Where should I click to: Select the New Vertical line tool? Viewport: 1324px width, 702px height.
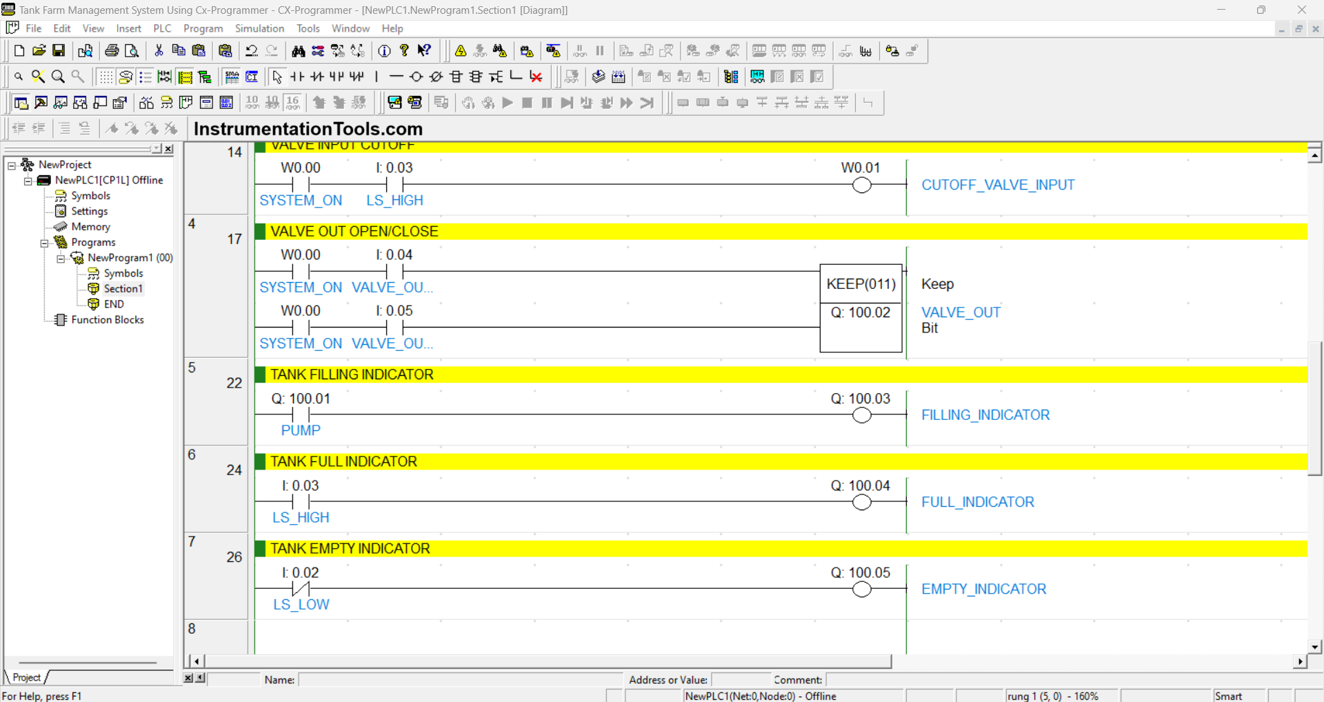(377, 77)
